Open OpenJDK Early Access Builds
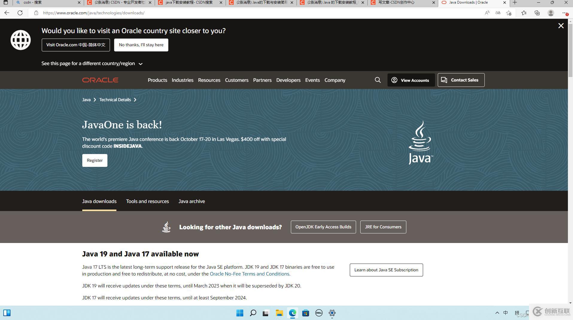The width and height of the screenshot is (573, 320). tap(323, 227)
